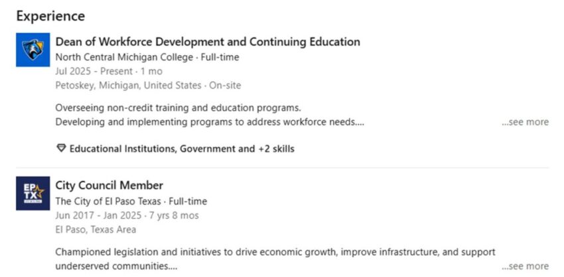
Task: Click the Overseeing non-credit training description line
Action: [x=178, y=107]
